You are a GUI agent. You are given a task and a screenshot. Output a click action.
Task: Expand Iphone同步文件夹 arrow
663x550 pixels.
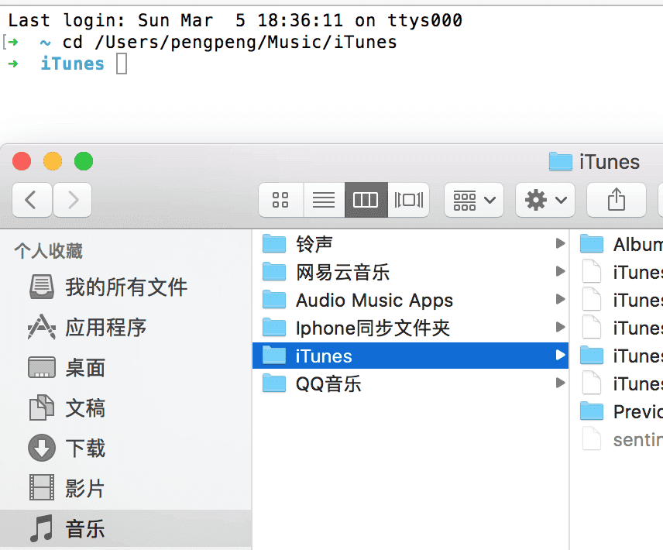coord(560,327)
